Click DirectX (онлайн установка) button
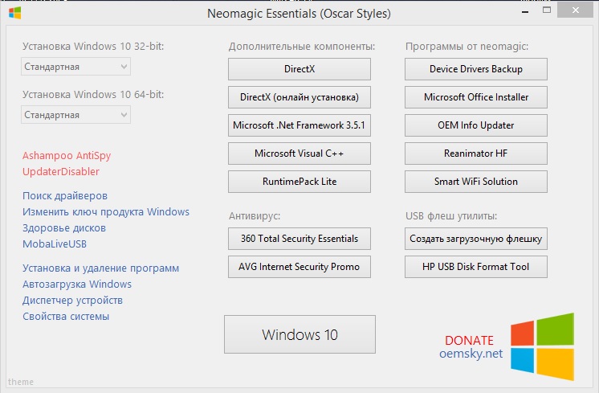The image size is (599, 393). coord(299,97)
